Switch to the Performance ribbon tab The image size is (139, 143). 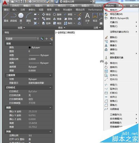[x=95, y=10]
